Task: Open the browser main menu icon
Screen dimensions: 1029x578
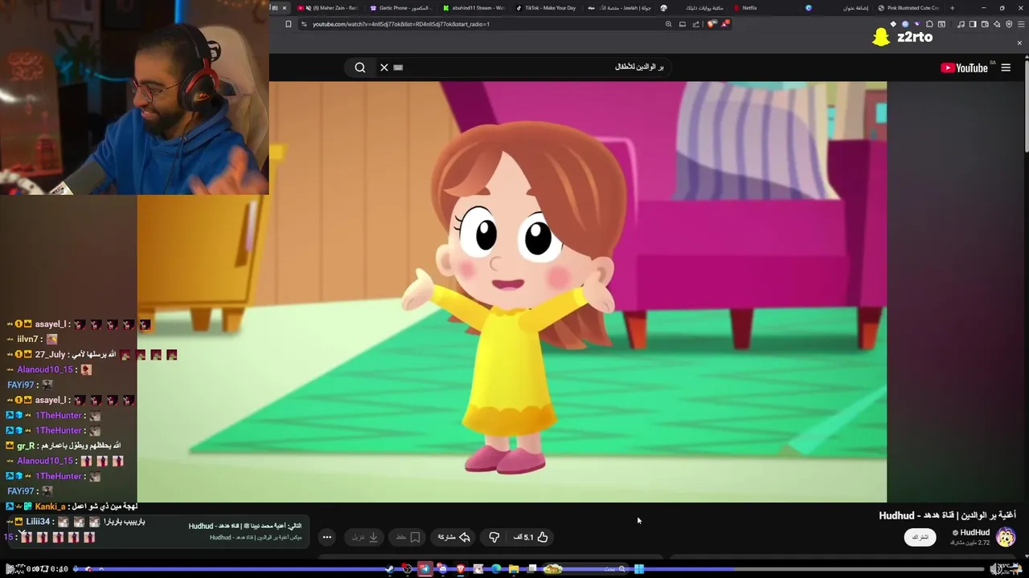Action: coord(1021,24)
